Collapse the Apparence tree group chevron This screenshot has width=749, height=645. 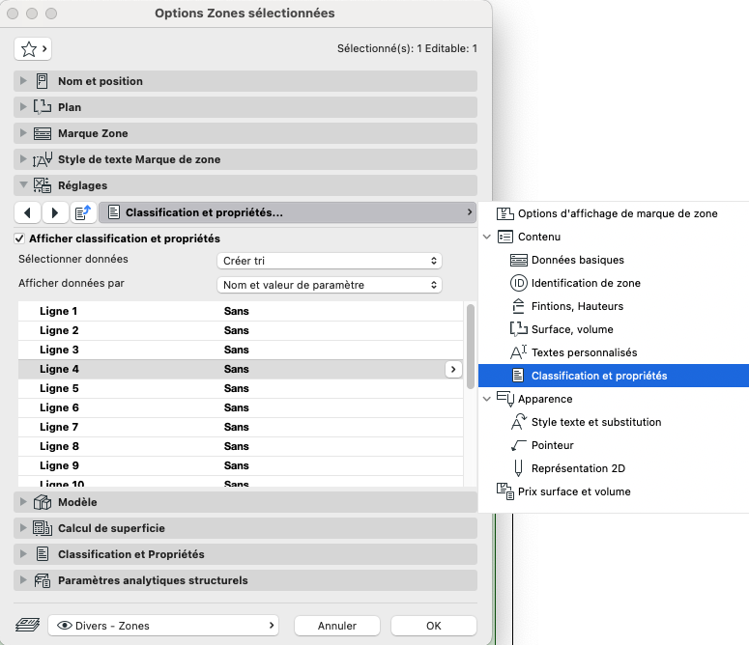click(487, 399)
